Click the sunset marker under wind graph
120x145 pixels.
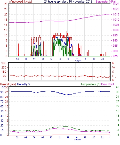point(78,61)
